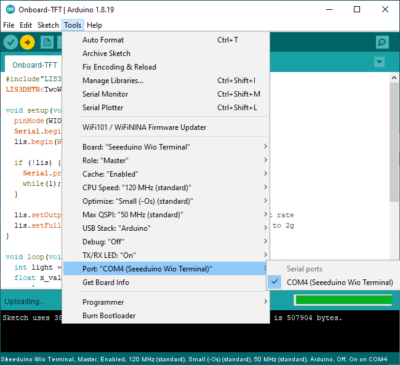
Task: Expand the Board: "Seeeduino Wio Terminal" submenu
Action: tap(166, 146)
